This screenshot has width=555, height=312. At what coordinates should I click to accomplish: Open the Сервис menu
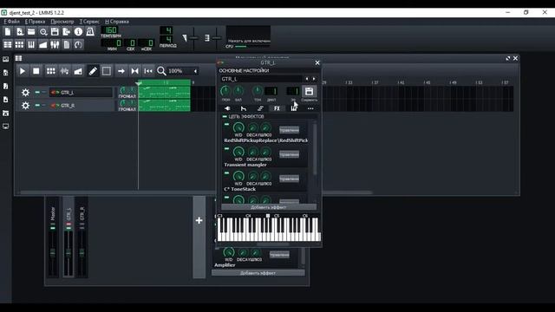tap(89, 22)
